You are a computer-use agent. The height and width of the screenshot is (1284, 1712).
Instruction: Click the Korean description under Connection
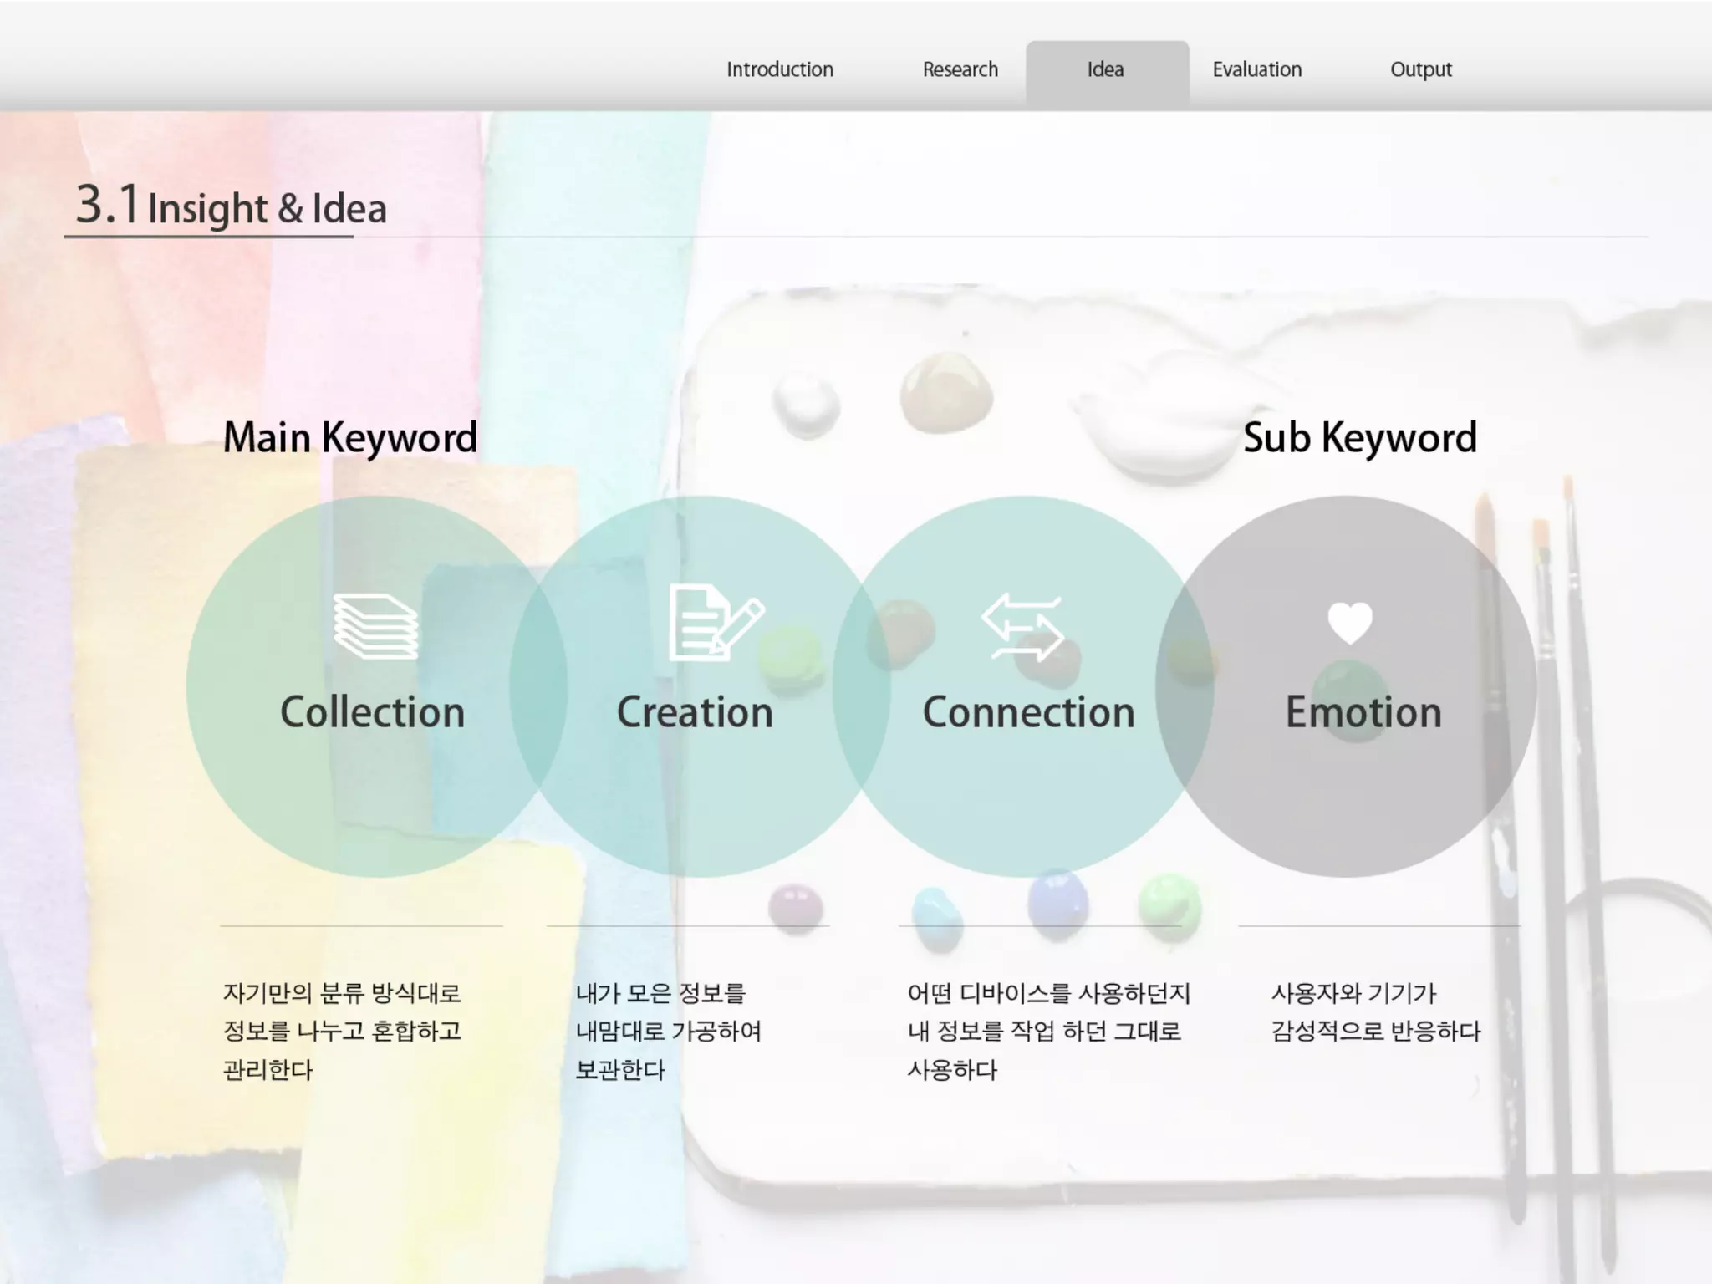[x=1047, y=1031]
